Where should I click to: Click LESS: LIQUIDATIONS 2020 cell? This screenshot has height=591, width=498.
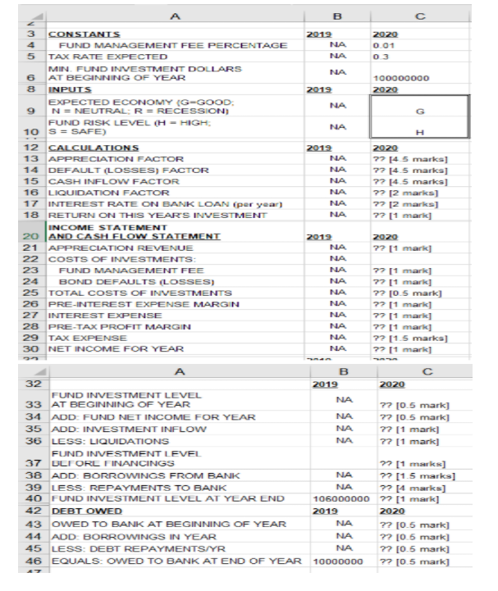(425, 441)
